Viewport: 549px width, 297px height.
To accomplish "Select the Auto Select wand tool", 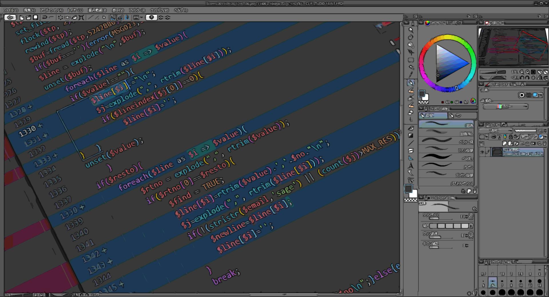I will pos(411,67).
